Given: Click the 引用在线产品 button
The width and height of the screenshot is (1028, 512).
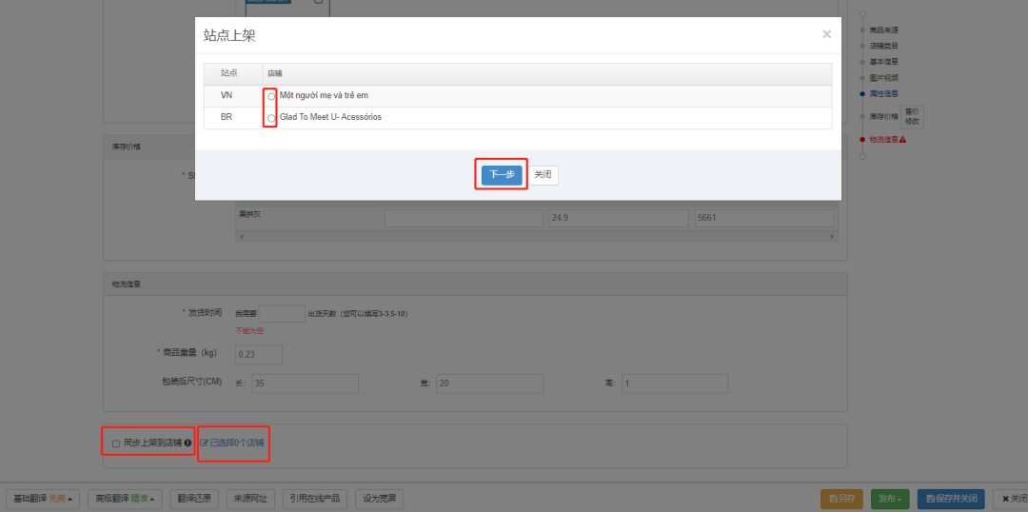Looking at the screenshot, I should [315, 499].
